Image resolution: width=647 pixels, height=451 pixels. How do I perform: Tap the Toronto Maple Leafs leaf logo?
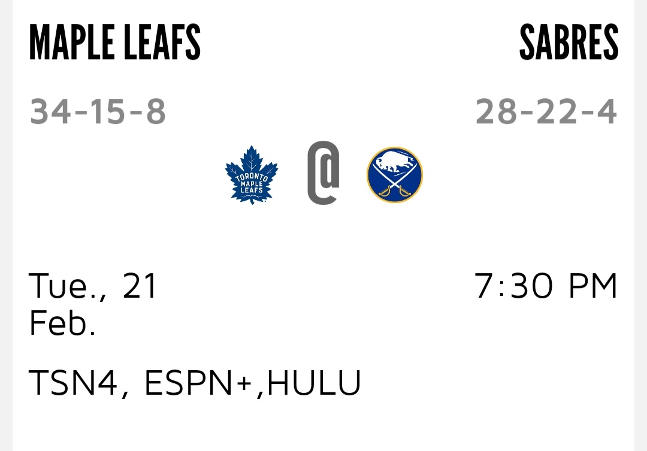[252, 174]
